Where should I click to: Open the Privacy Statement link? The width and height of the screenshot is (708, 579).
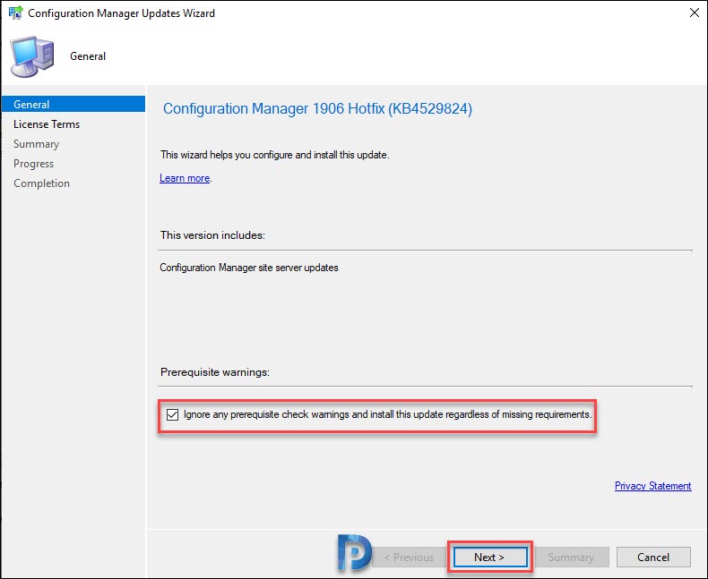(x=653, y=486)
